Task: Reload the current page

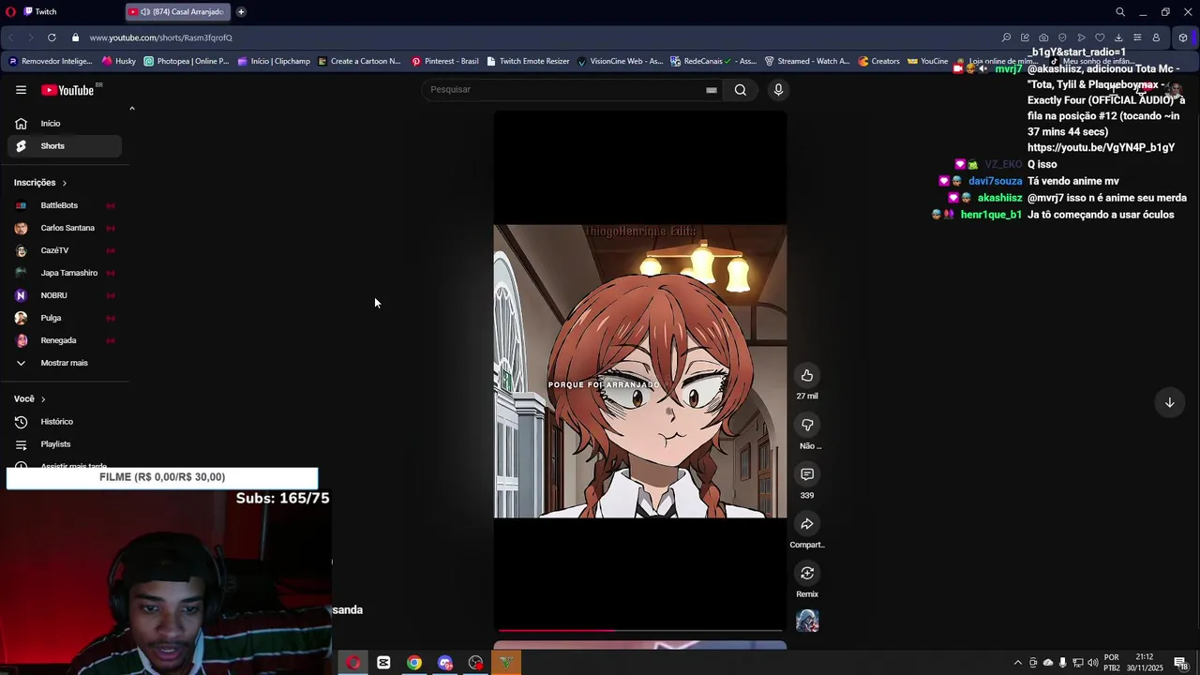Action: [52, 37]
